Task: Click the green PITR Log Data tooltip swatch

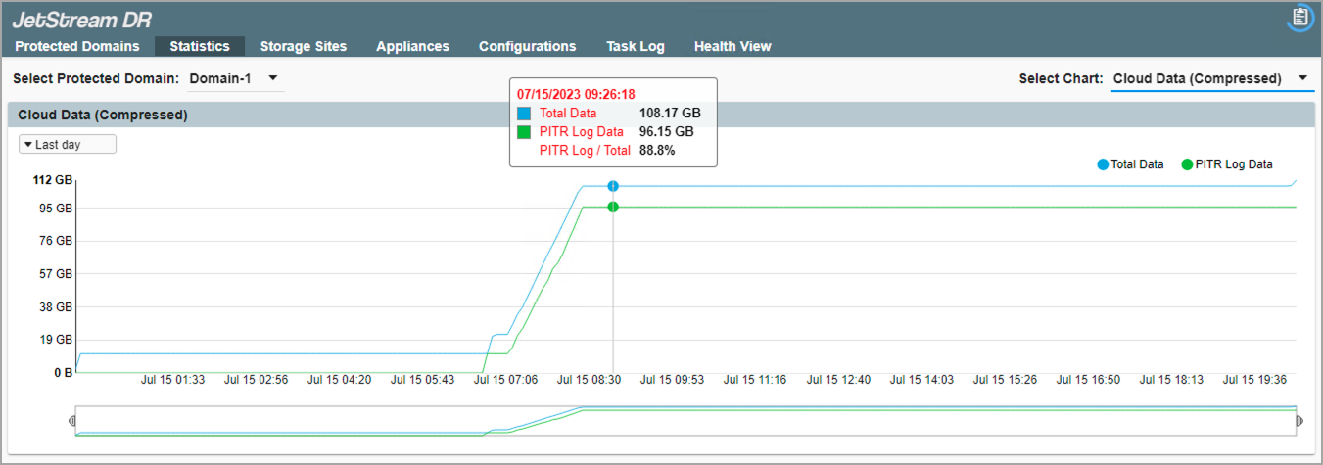Action: point(524,132)
